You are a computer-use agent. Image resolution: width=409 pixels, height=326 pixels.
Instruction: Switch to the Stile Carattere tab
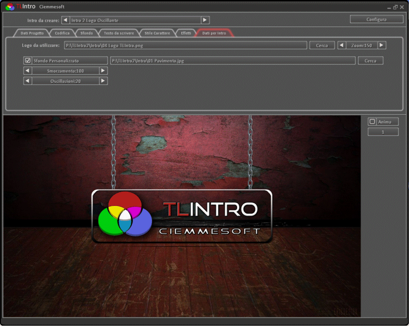[x=157, y=33]
